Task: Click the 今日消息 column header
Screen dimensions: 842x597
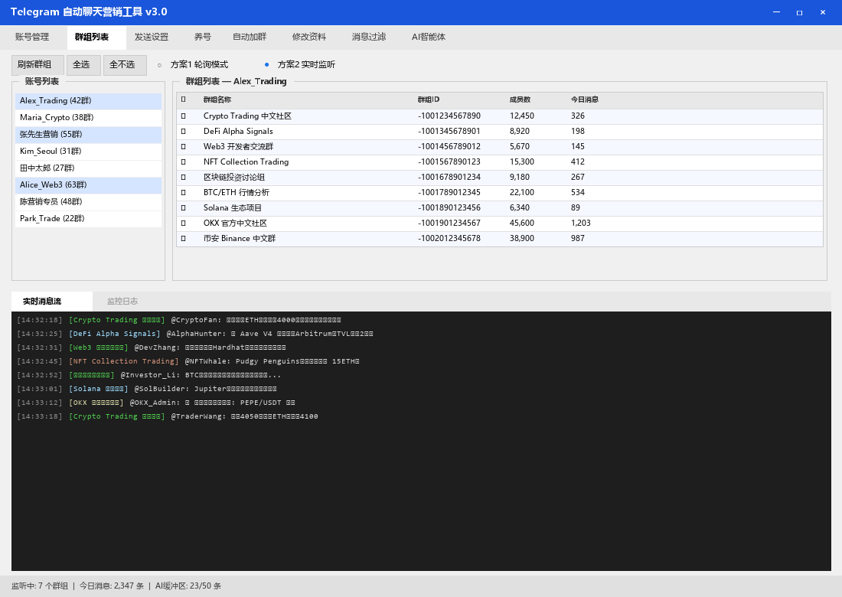Action: point(585,99)
